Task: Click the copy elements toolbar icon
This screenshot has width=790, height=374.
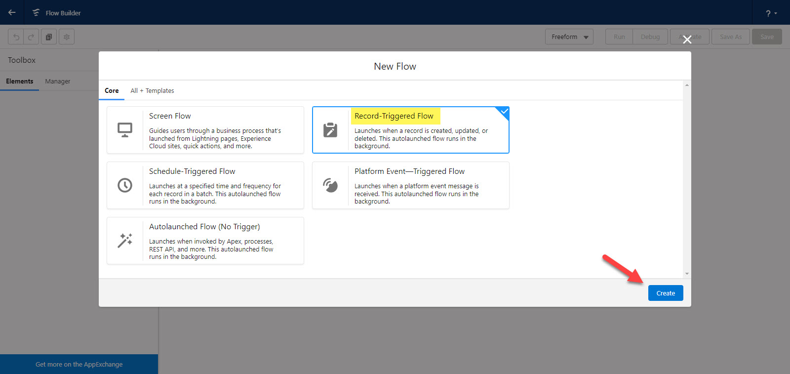Action: pyautogui.click(x=49, y=37)
